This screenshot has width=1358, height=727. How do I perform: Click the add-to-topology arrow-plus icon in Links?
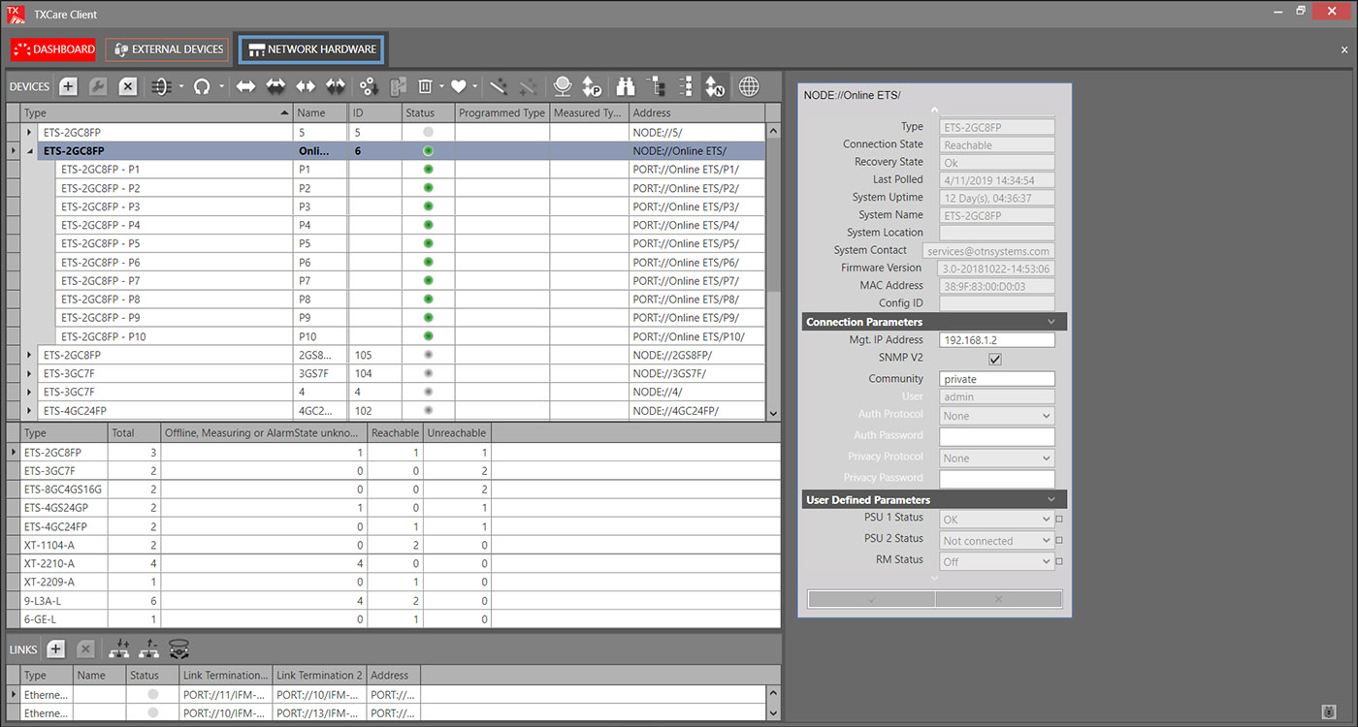[x=120, y=648]
